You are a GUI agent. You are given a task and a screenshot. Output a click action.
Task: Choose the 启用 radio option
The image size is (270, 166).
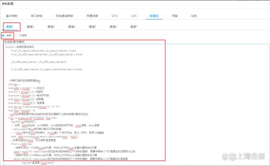pyautogui.click(x=3, y=36)
